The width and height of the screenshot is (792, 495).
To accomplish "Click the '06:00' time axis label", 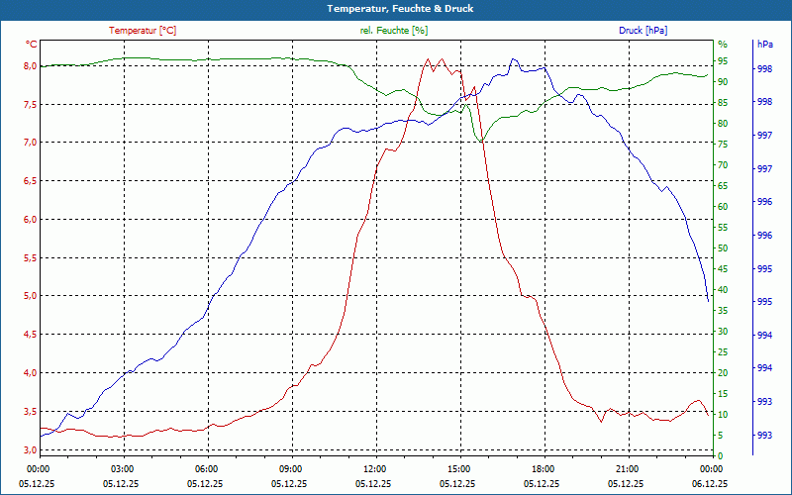I will [206, 468].
